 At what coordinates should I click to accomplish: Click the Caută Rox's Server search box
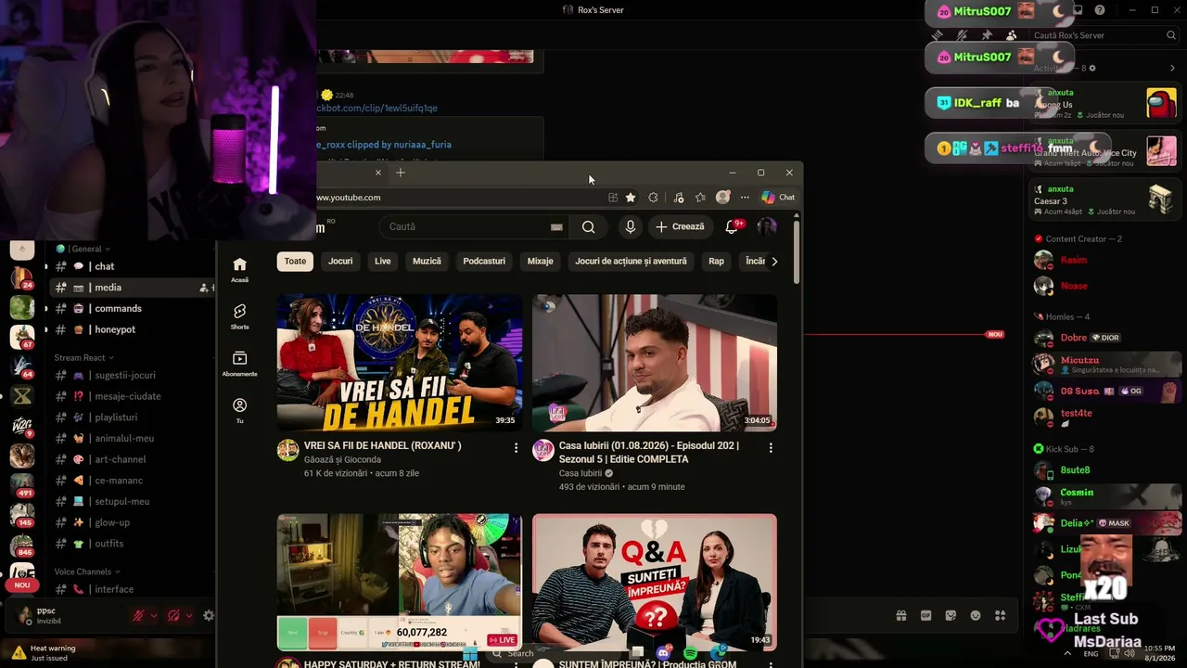(1104, 35)
